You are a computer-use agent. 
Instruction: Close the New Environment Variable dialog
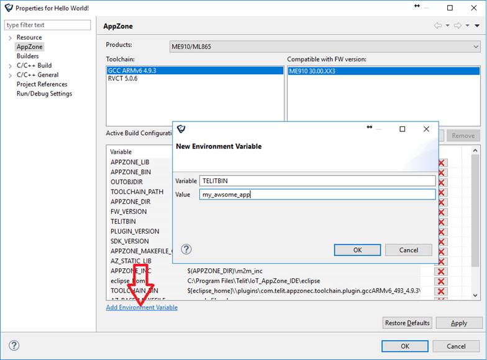[426, 129]
